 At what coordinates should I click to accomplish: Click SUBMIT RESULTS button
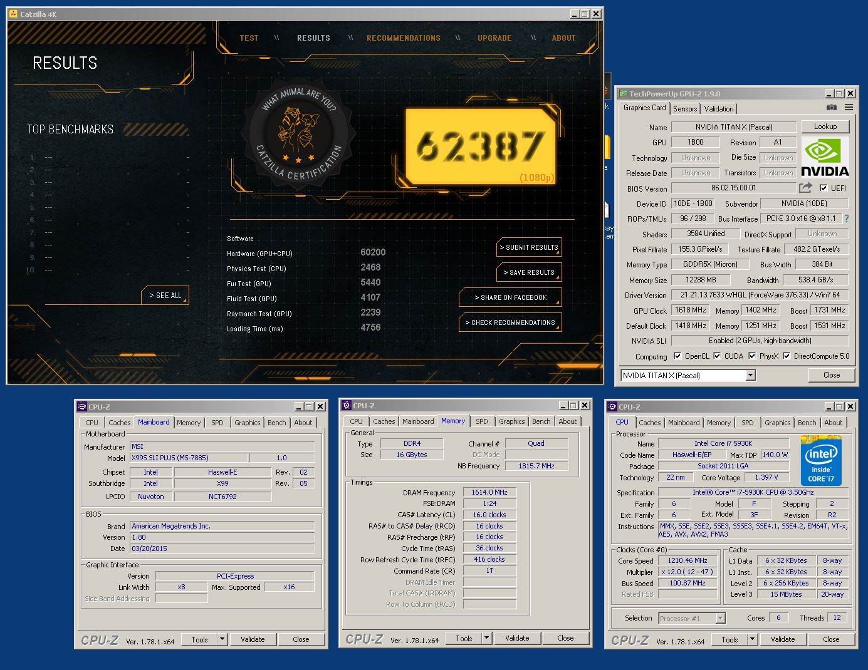click(529, 247)
